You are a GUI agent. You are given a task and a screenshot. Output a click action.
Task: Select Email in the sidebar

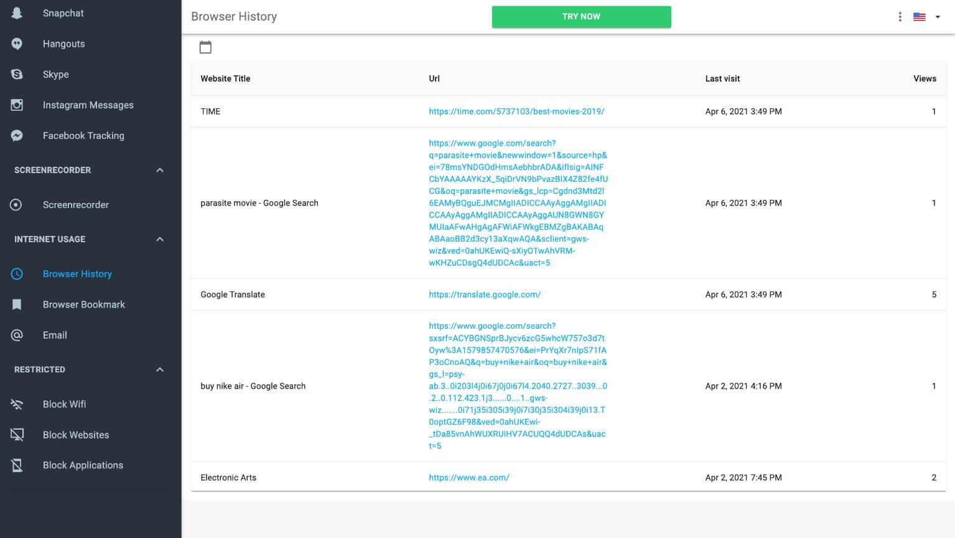[55, 335]
